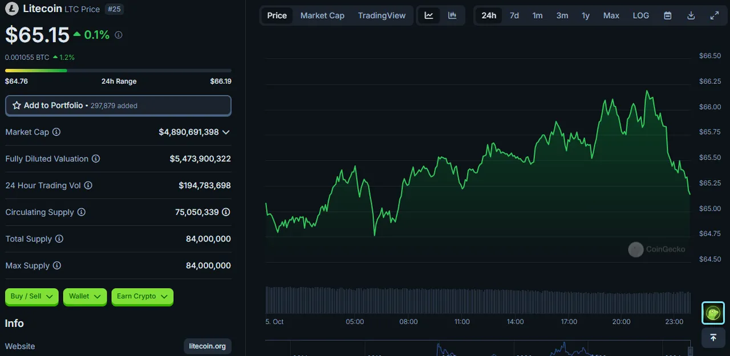Select the 3m time range
Image resolution: width=730 pixels, height=356 pixels.
[x=562, y=15]
